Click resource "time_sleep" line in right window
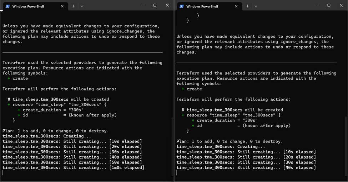 [x=231, y=115]
